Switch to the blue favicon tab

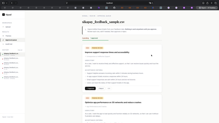pyautogui.click(x=153, y=8)
